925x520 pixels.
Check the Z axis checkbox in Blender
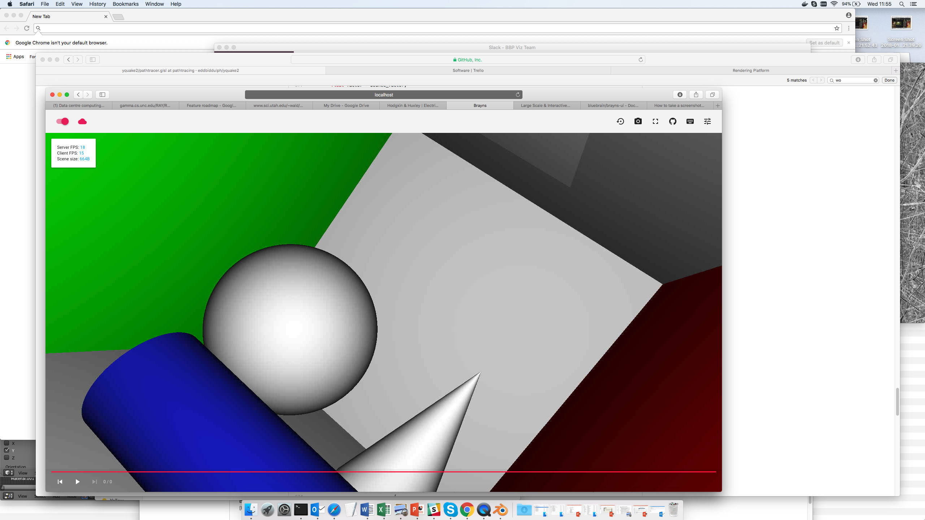[7, 458]
